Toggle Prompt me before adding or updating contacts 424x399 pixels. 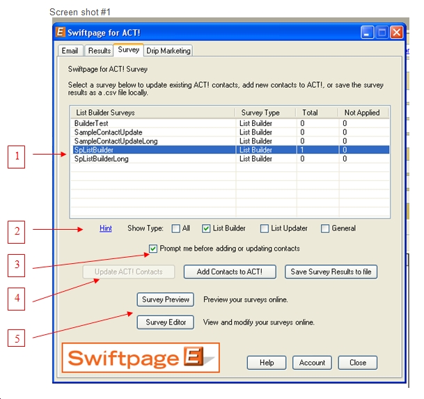coord(153,249)
